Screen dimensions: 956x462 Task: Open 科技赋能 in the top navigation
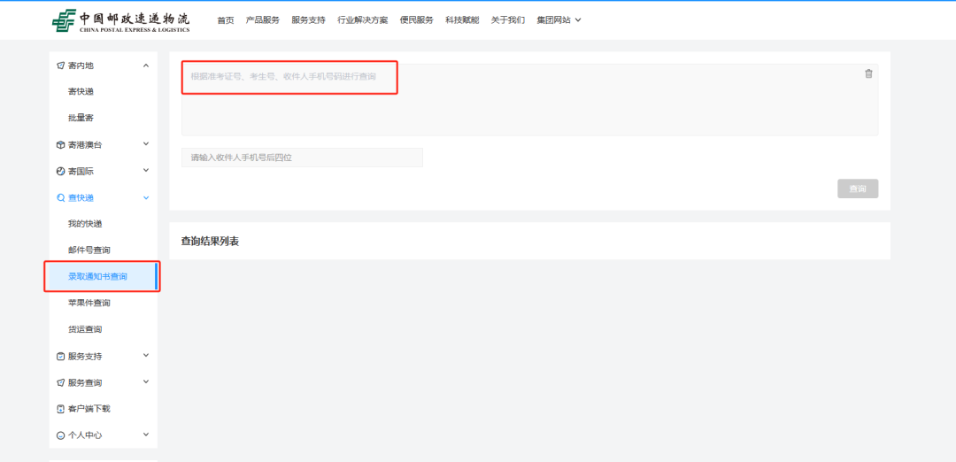click(x=462, y=20)
